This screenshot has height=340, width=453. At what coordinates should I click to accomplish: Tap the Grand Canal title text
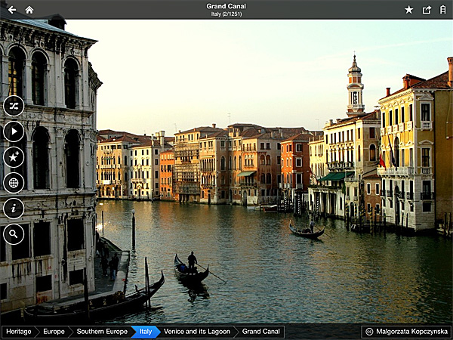[226, 7]
